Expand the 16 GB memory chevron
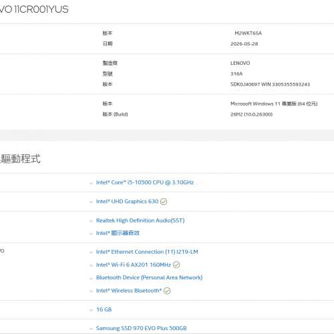This screenshot has width=334, height=334. pyautogui.click(x=91, y=310)
